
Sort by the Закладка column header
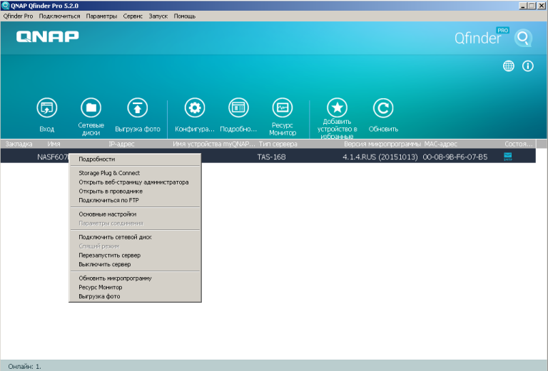[x=19, y=144]
